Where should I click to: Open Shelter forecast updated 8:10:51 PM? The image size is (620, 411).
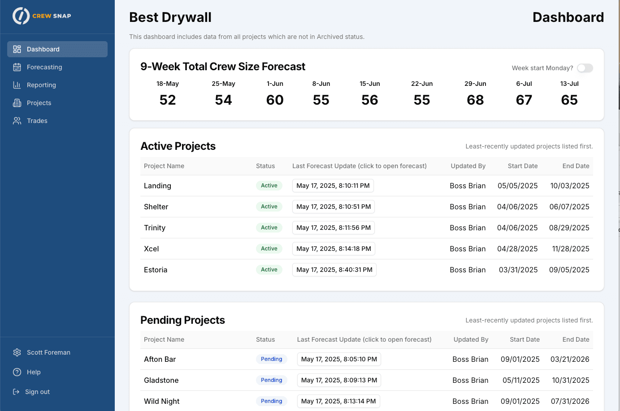coord(334,207)
